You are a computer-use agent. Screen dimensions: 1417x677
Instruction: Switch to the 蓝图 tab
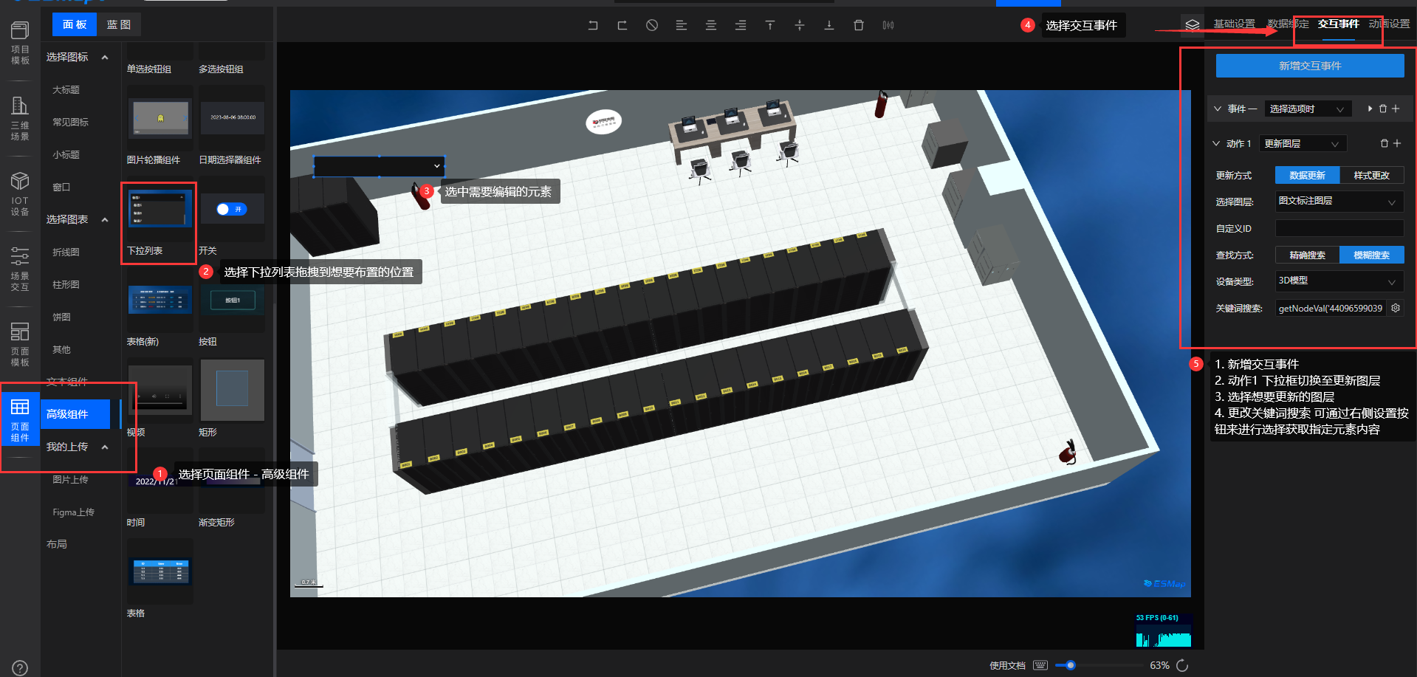tap(118, 25)
